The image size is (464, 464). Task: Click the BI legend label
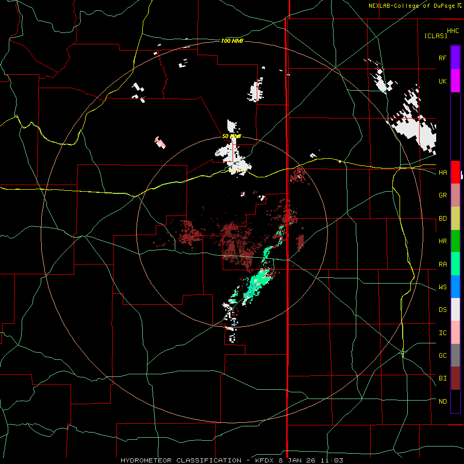coord(442,378)
